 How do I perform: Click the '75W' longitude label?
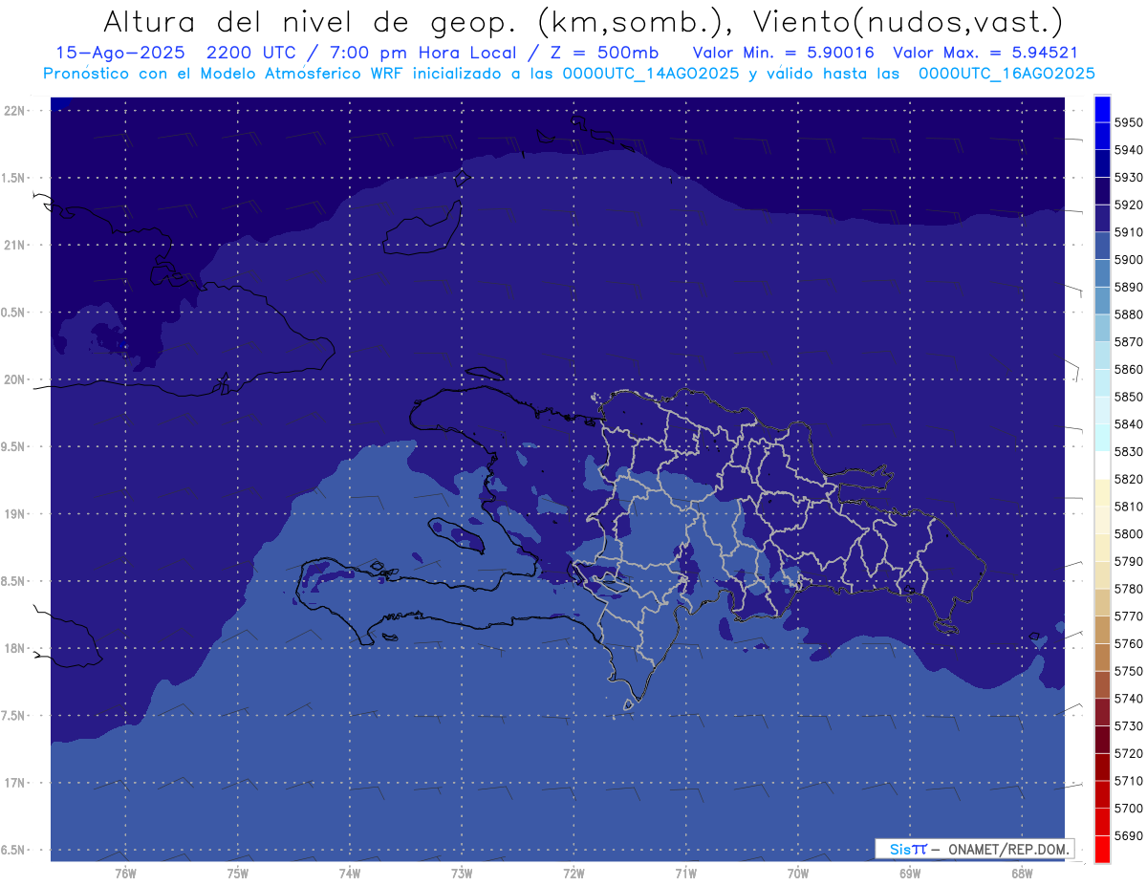click(237, 874)
